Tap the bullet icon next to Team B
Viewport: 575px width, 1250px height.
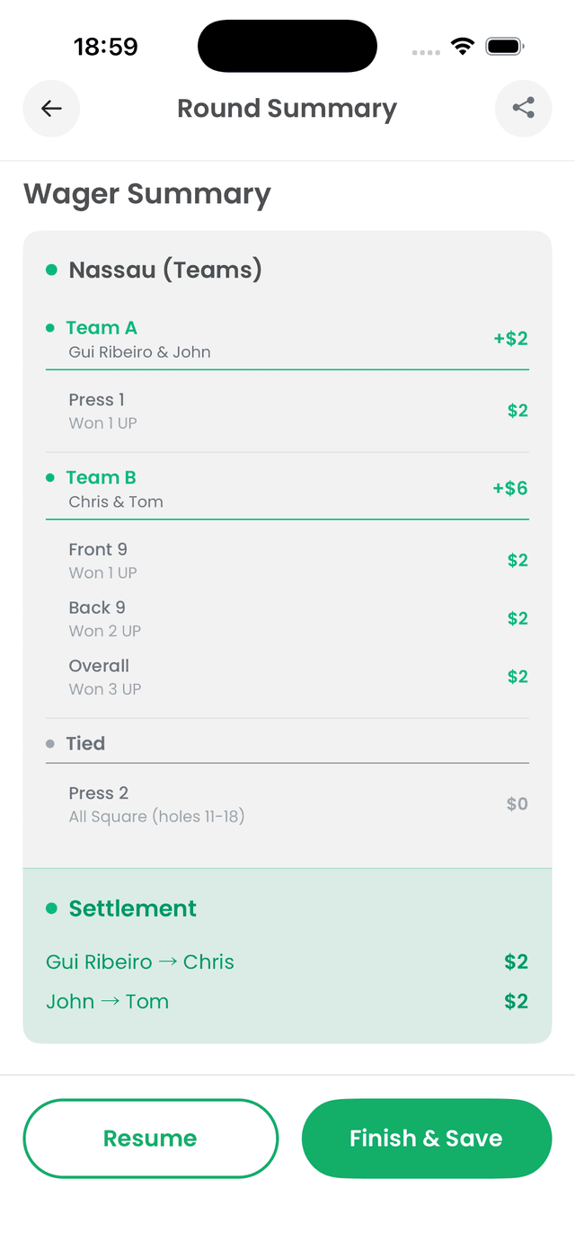[x=53, y=477]
